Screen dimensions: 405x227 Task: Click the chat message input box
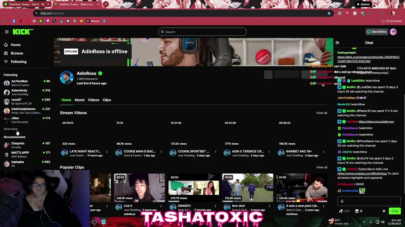[x=369, y=201]
